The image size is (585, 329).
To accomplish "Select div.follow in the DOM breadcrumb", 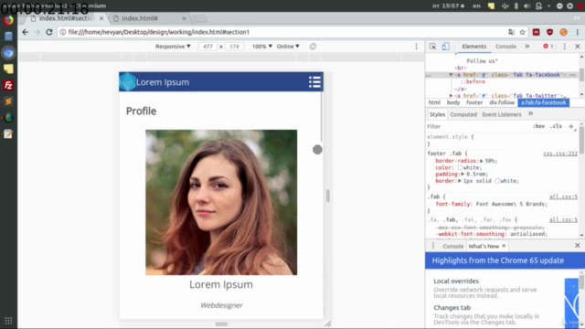I will [x=502, y=102].
